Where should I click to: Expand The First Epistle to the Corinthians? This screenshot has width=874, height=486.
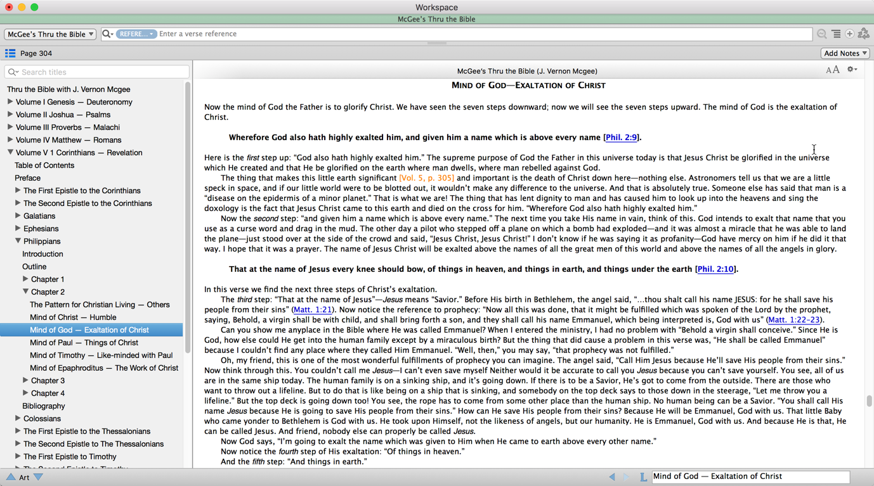pyautogui.click(x=18, y=190)
